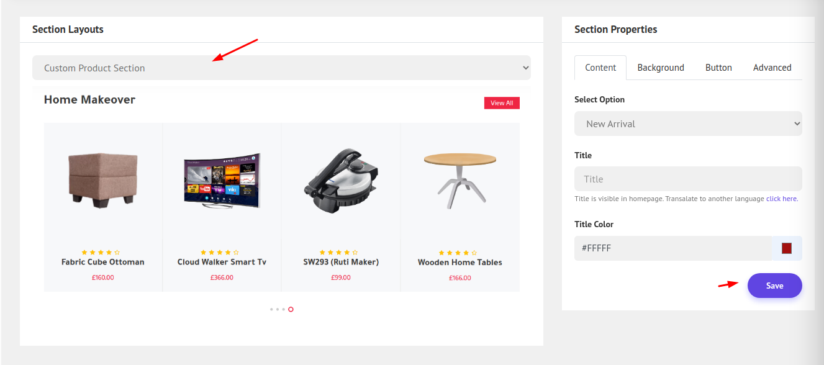Image resolution: width=824 pixels, height=365 pixels.
Task: Jump to the first carousel pagination dot
Action: (271, 309)
